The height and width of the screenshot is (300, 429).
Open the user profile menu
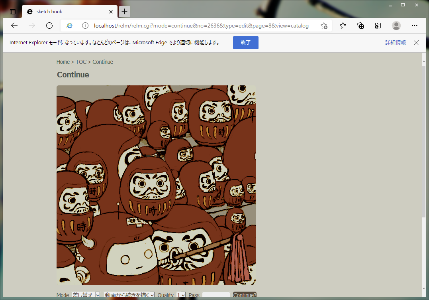(396, 26)
